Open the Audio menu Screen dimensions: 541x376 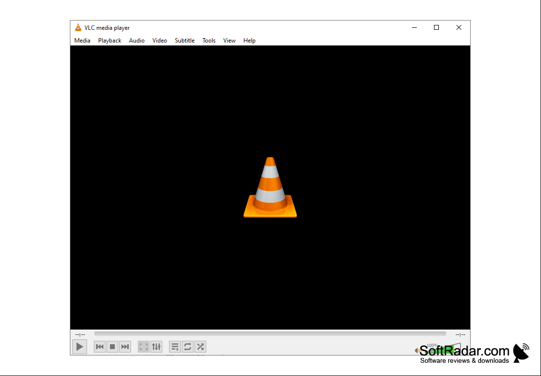[x=137, y=41]
